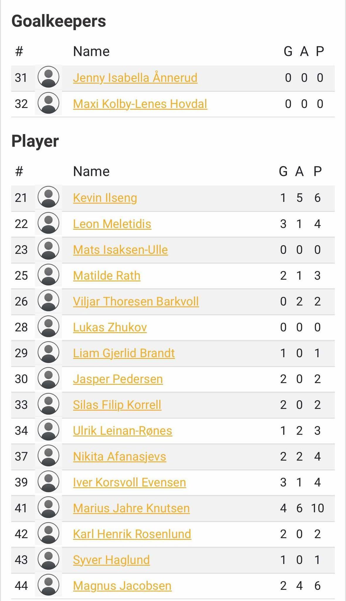The height and width of the screenshot is (601, 346).
Task: Open Ulrik Leinan-Rønes player link
Action: click(123, 431)
